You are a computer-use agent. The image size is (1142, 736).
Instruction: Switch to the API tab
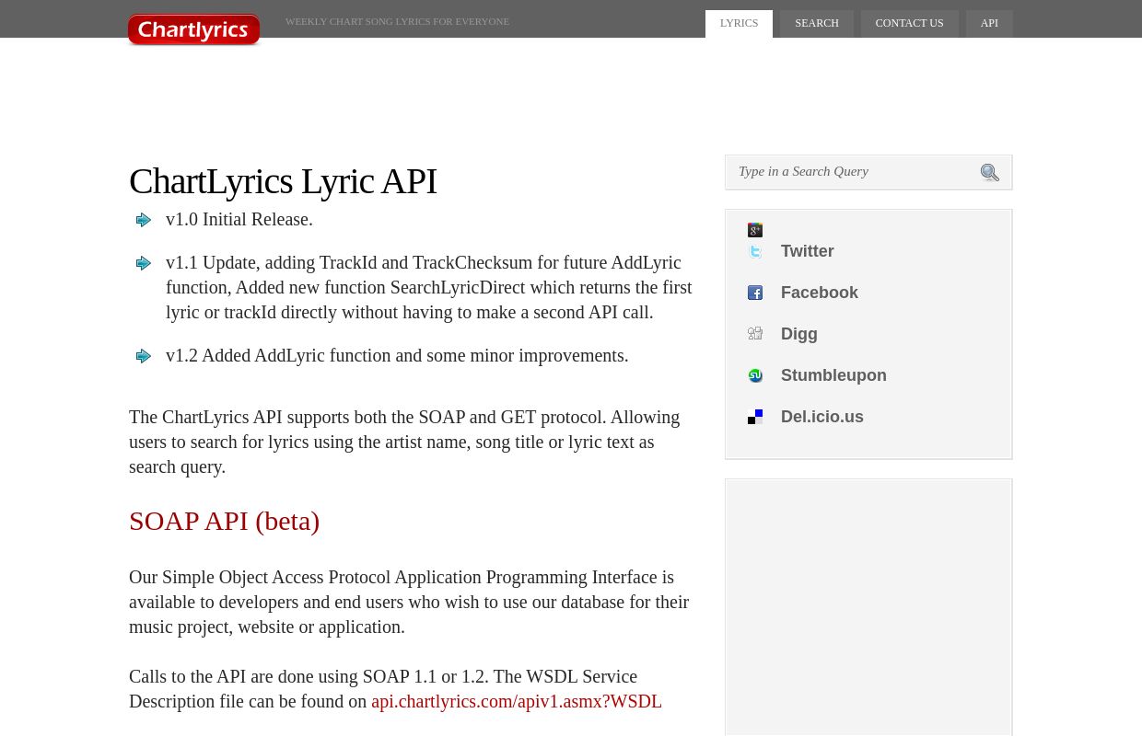(989, 24)
